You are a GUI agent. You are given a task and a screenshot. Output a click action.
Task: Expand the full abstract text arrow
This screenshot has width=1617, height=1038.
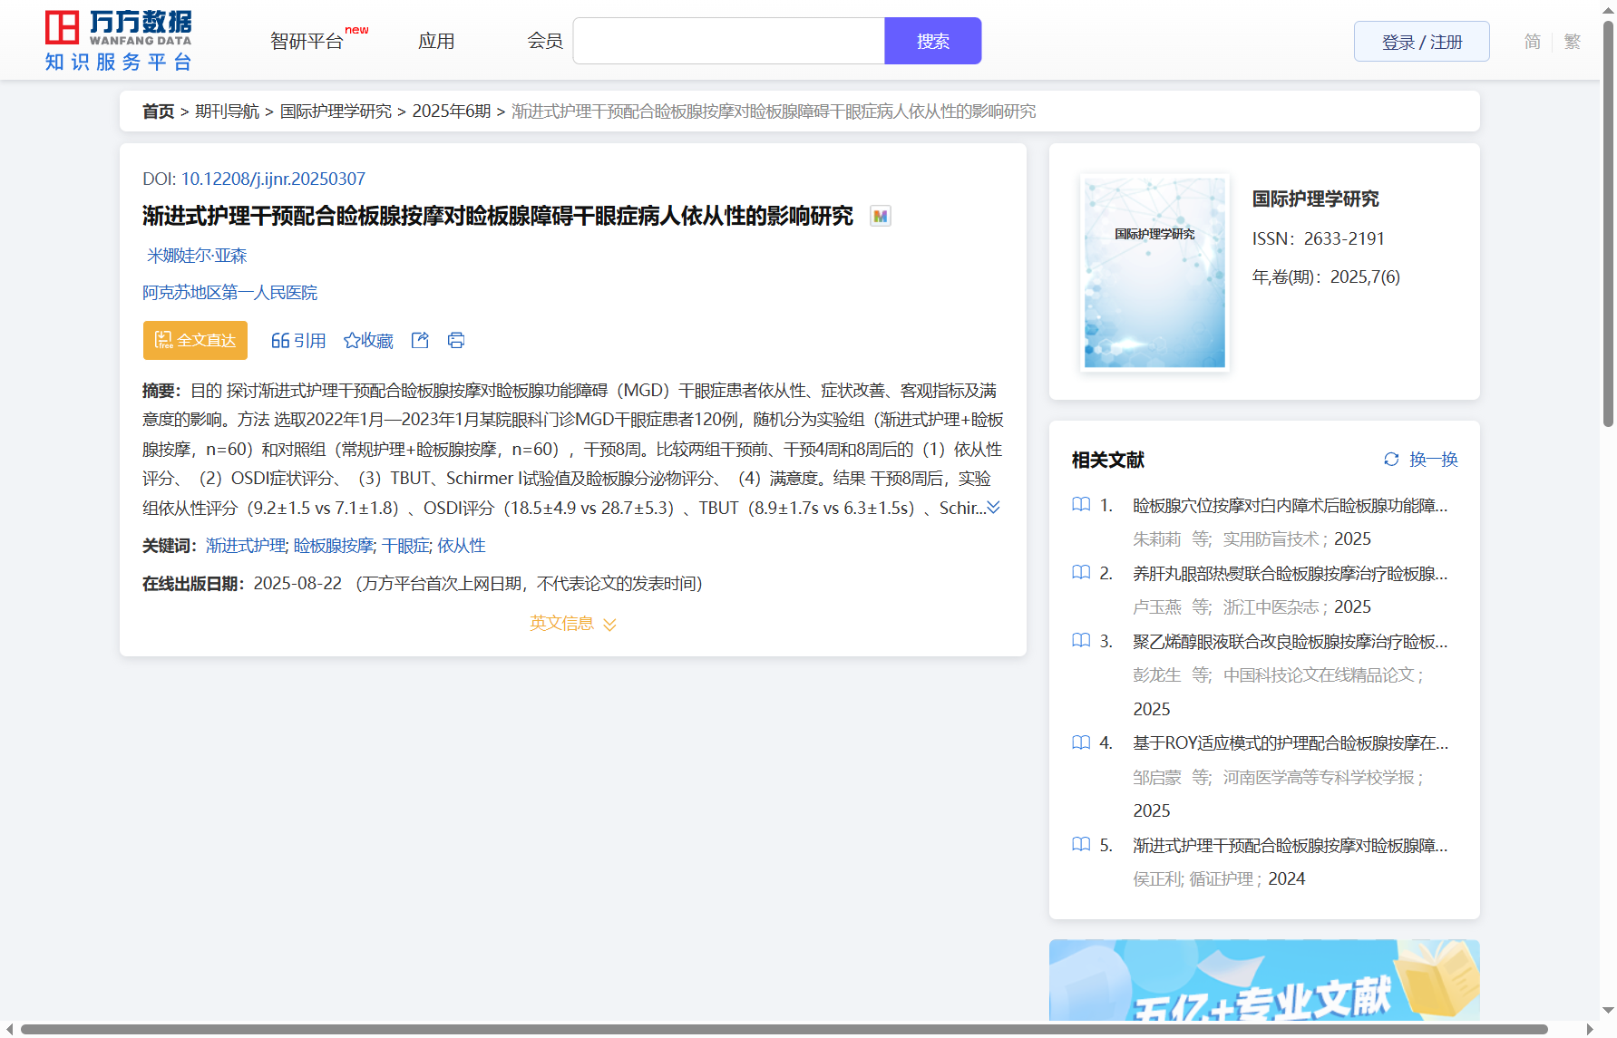pyautogui.click(x=994, y=508)
